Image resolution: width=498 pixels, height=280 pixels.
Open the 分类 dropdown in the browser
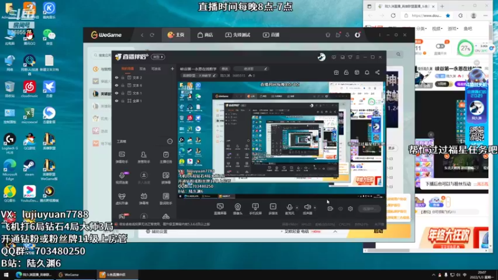tap(421, 29)
